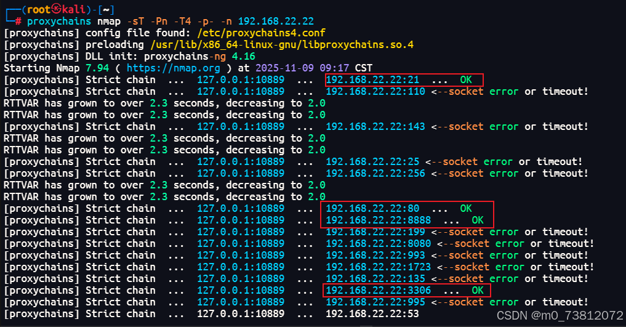Click the libproxychains.so.4 library path
The height and width of the screenshot is (327, 626).
(x=282, y=45)
